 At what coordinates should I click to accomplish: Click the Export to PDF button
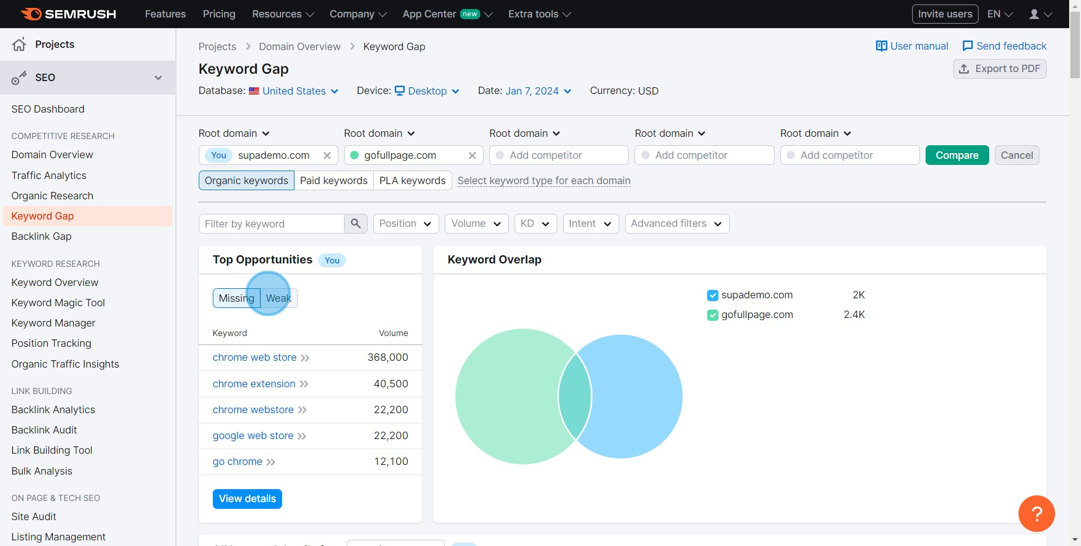tap(999, 69)
